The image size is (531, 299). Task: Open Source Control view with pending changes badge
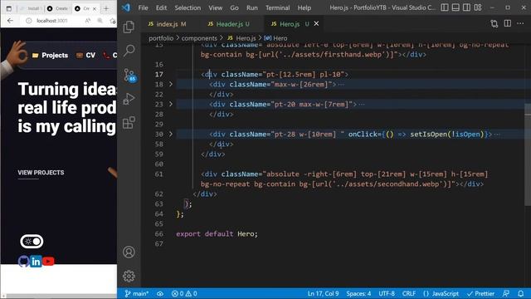click(129, 76)
